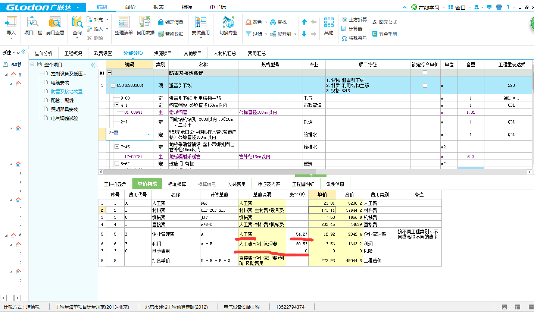
Task: Click the 在线学习 online learning icon
Action: coord(414,7)
